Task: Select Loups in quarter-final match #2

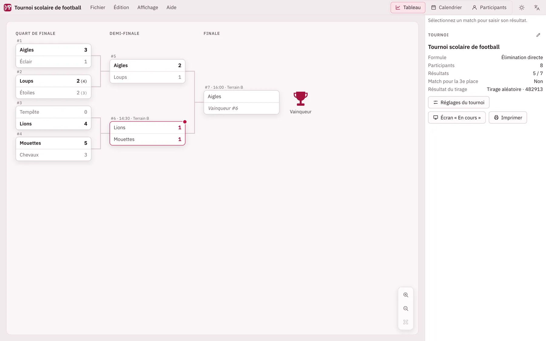Action: coord(53,81)
